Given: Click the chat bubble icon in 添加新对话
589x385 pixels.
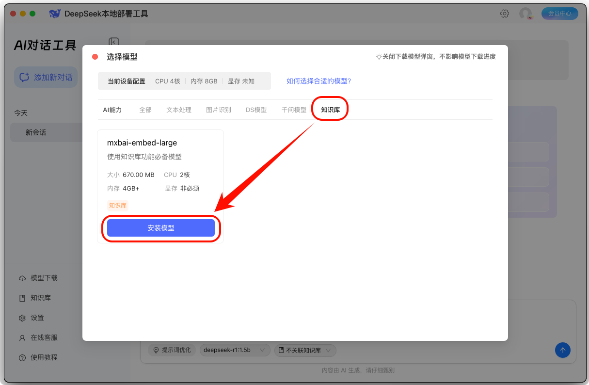Looking at the screenshot, I should [x=24, y=77].
